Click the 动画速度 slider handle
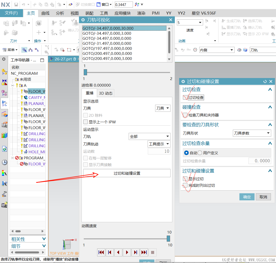This screenshot has height=263, width=276. (168, 239)
